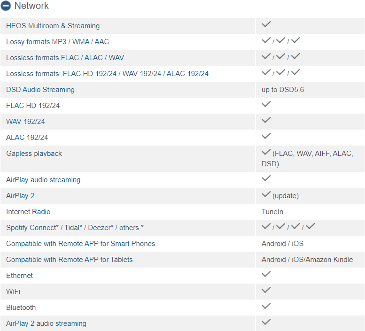Click the TuneIn Internet Radio value
Image resolution: width=365 pixels, height=331 pixels.
pos(272,212)
